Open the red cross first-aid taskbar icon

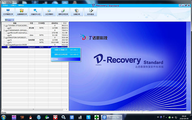coord(55,117)
